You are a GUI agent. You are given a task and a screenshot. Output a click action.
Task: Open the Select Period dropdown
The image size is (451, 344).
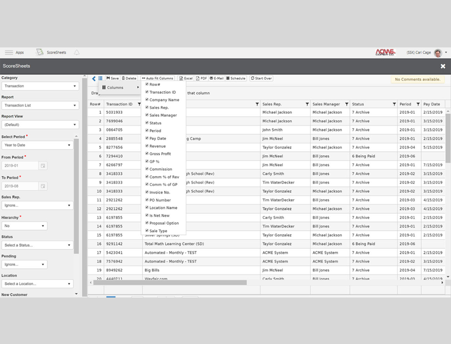coord(37,145)
